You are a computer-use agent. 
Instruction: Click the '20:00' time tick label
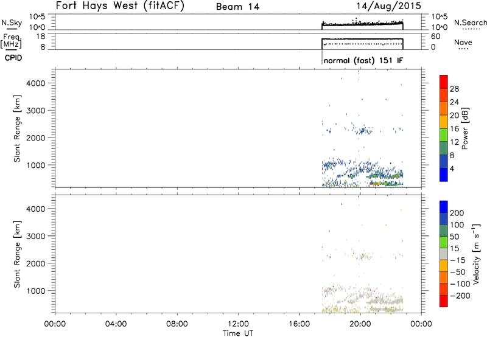click(x=360, y=324)
